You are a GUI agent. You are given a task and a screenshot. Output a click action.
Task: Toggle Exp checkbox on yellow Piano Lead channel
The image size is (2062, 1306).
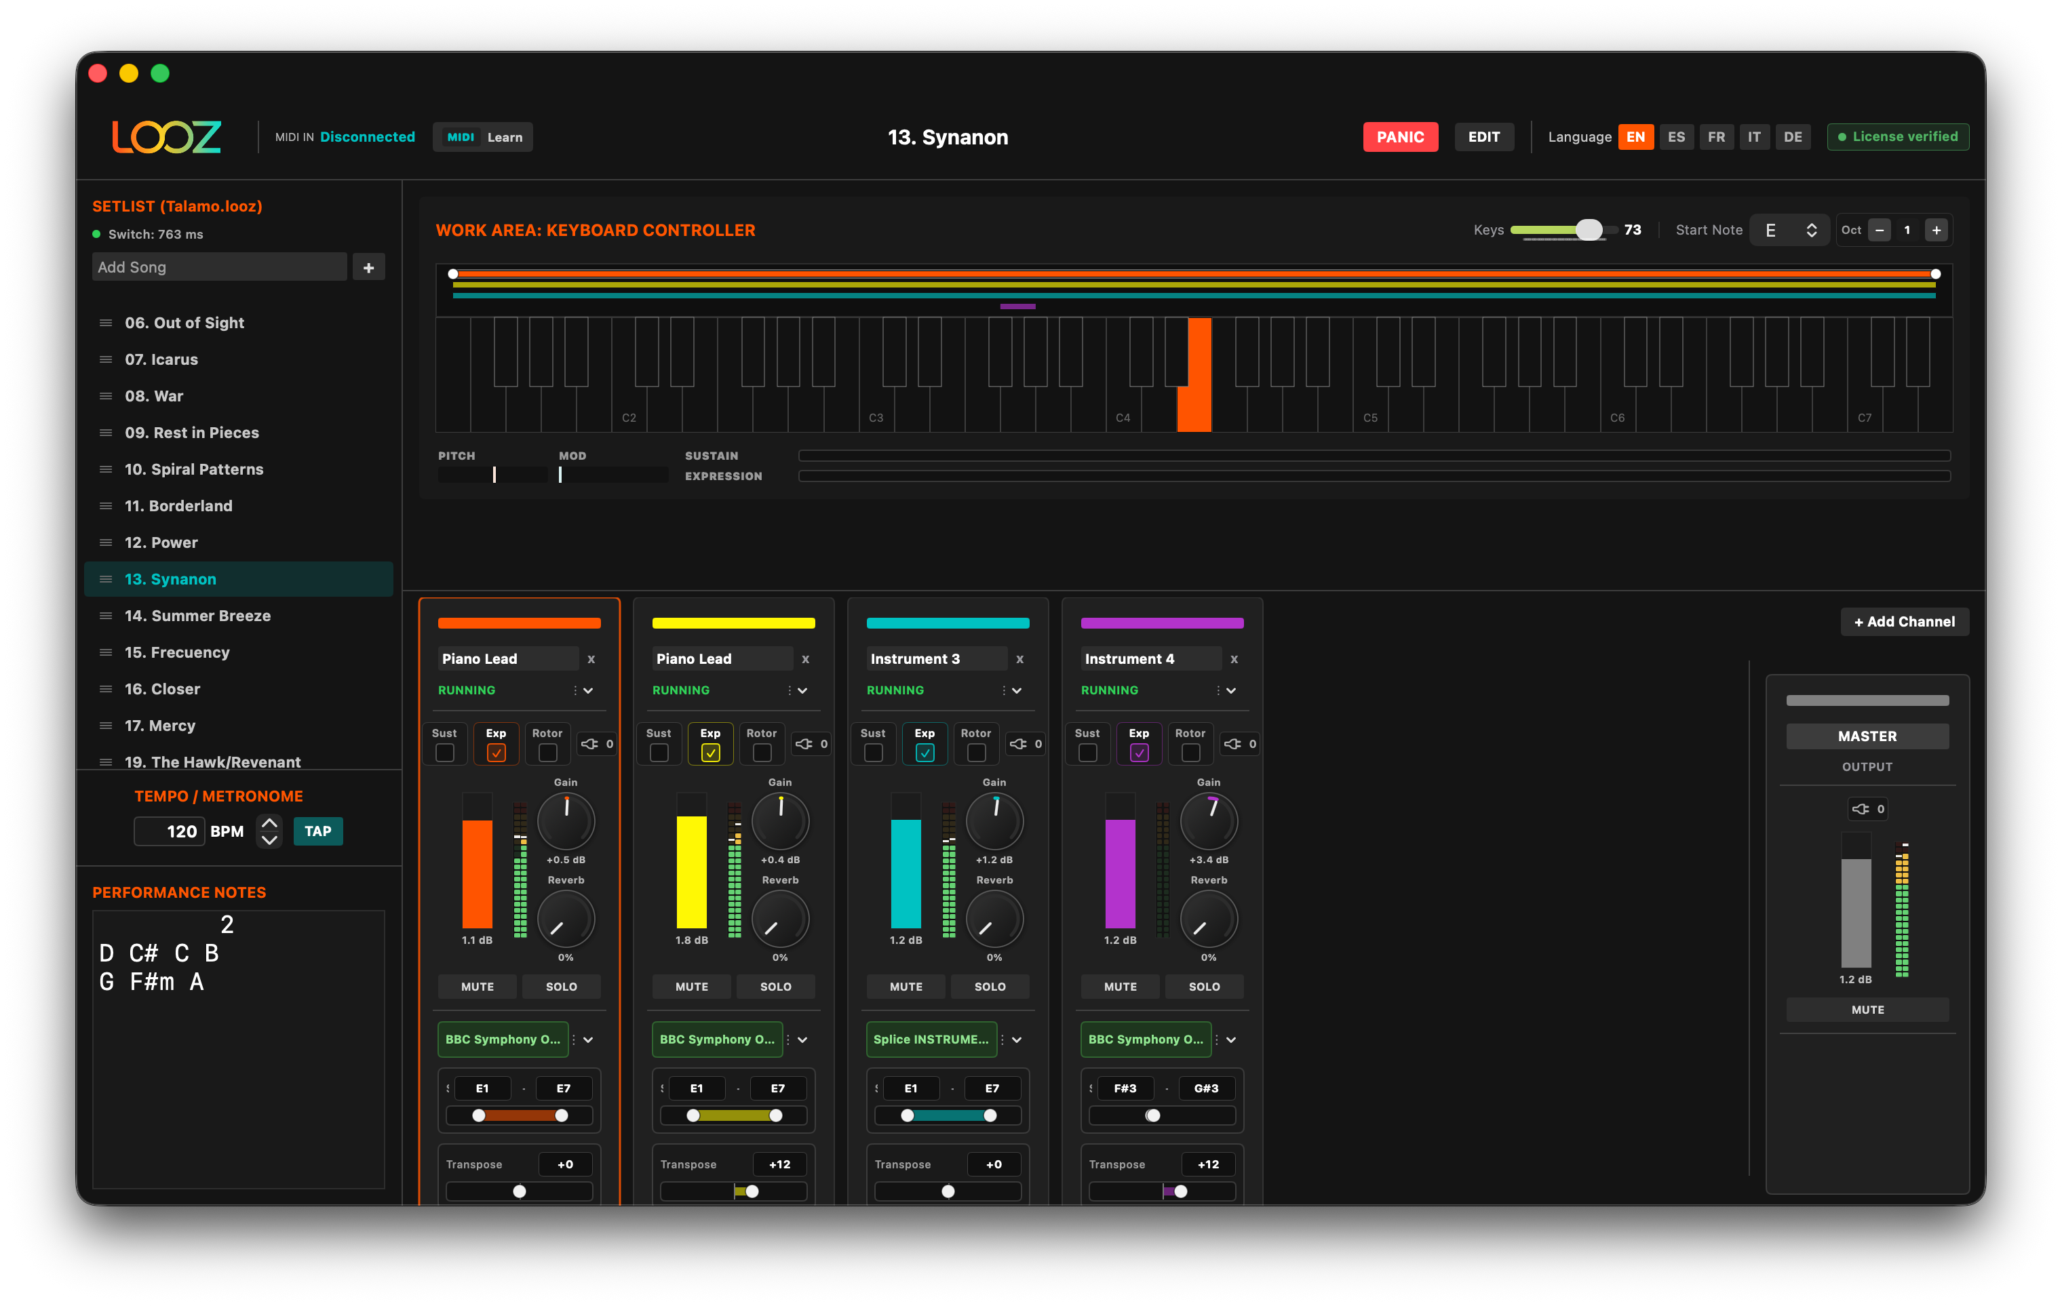710,753
